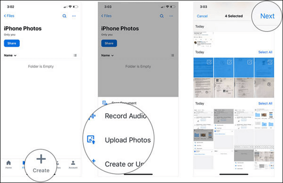Tap the search icon on the dimmed screen
The height and width of the screenshot is (183, 283).
pos(162,16)
